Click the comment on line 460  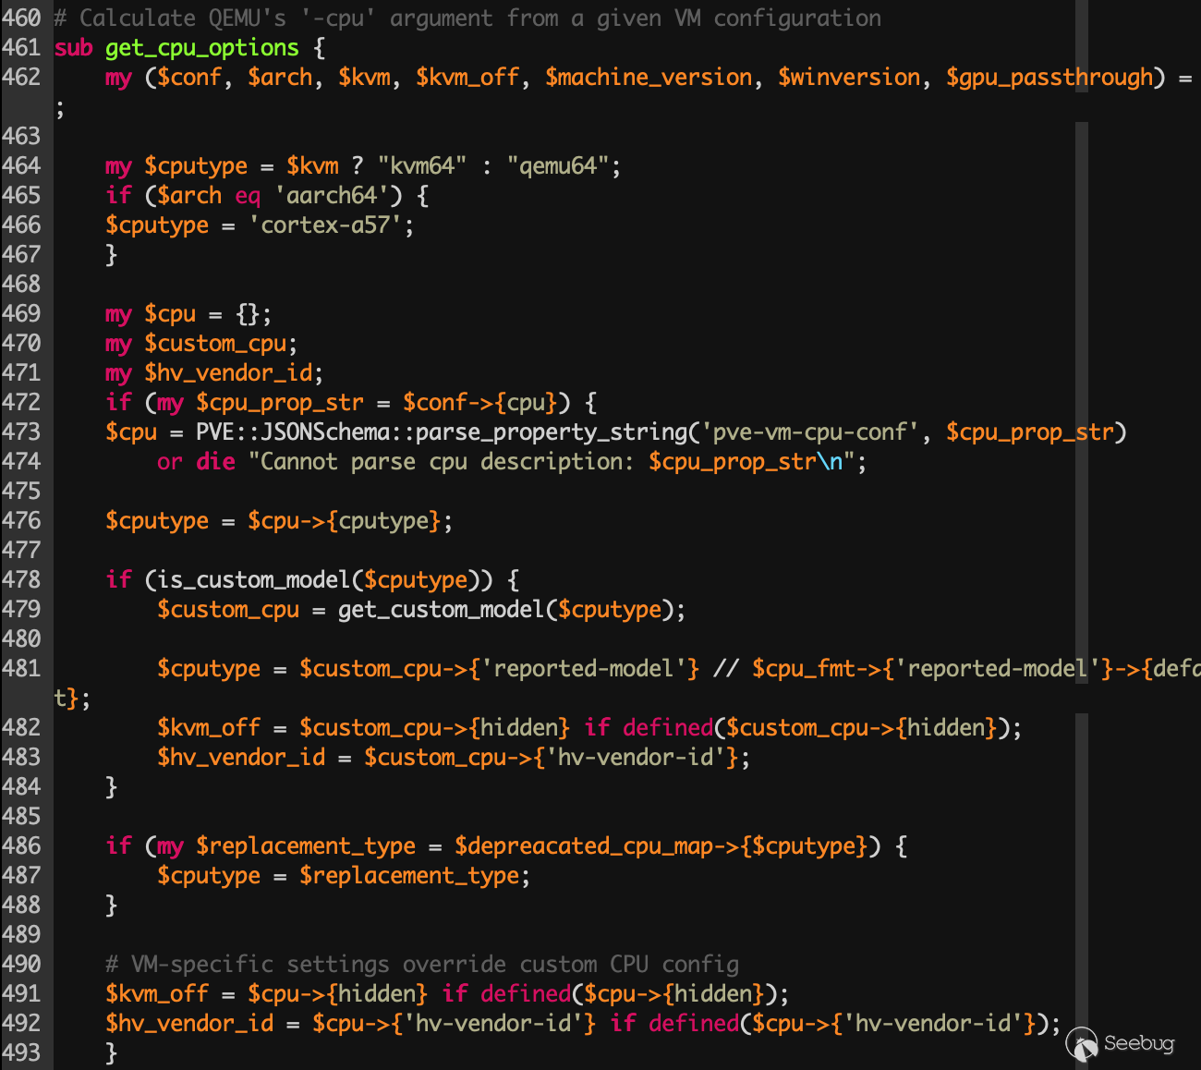[x=467, y=18]
